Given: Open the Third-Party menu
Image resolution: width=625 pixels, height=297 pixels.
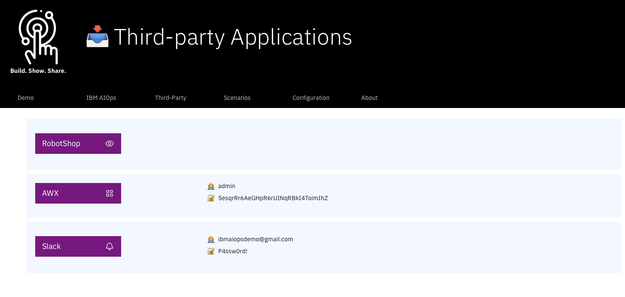Looking at the screenshot, I should 171,98.
